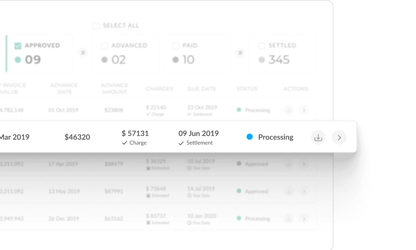Viewport: 416px width, 250px height.
Task: Expand the 10 Jan 2020 row details
Action: point(304,218)
